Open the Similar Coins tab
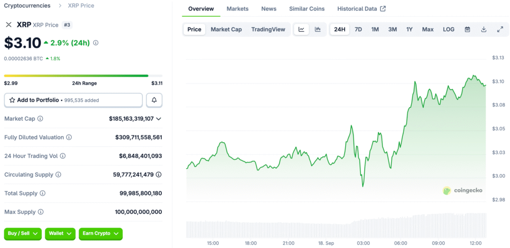The image size is (510, 248). click(x=307, y=9)
